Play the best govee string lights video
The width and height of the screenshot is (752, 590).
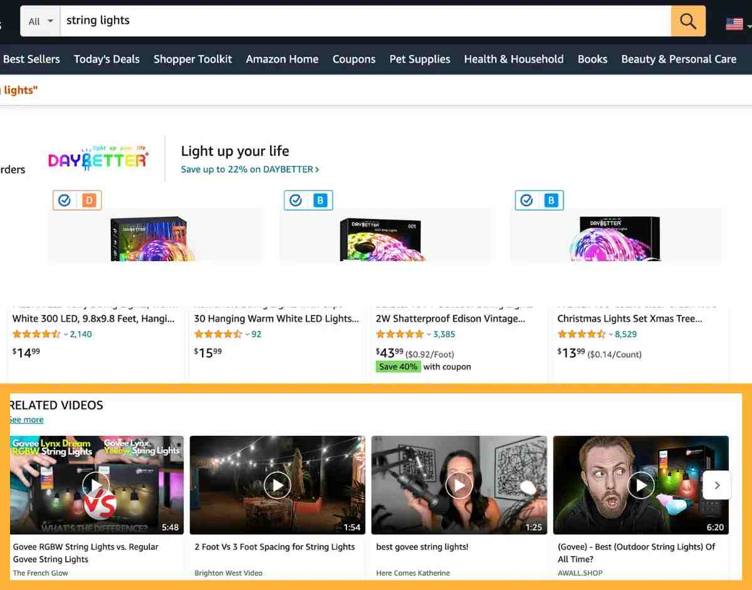(x=459, y=485)
